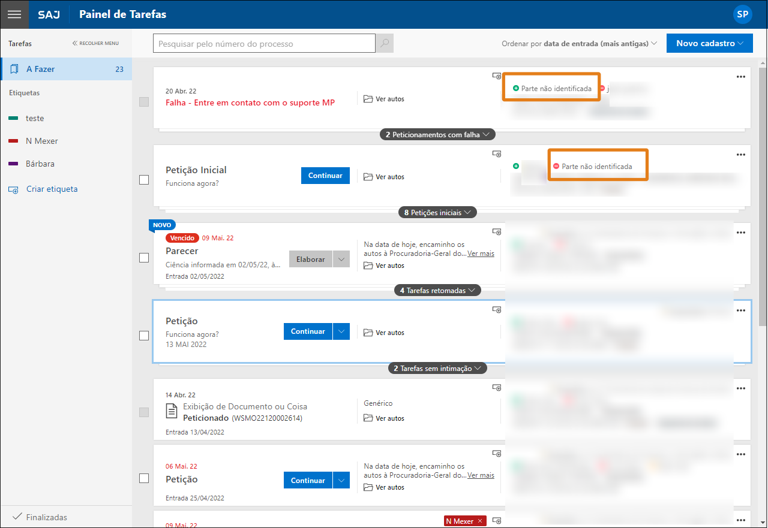Screen dimensions: 768x528
Task: Expand the 2 Peticionamentos com falha group
Action: coord(437,135)
